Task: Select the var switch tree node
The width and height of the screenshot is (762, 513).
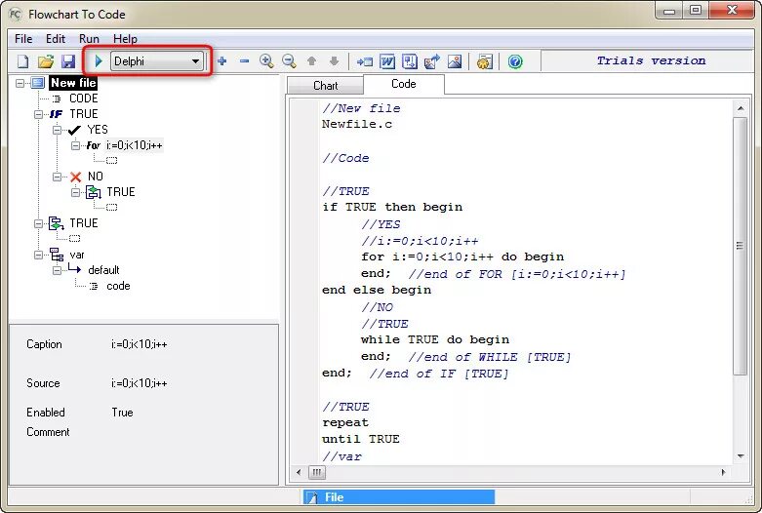Action: (77, 255)
